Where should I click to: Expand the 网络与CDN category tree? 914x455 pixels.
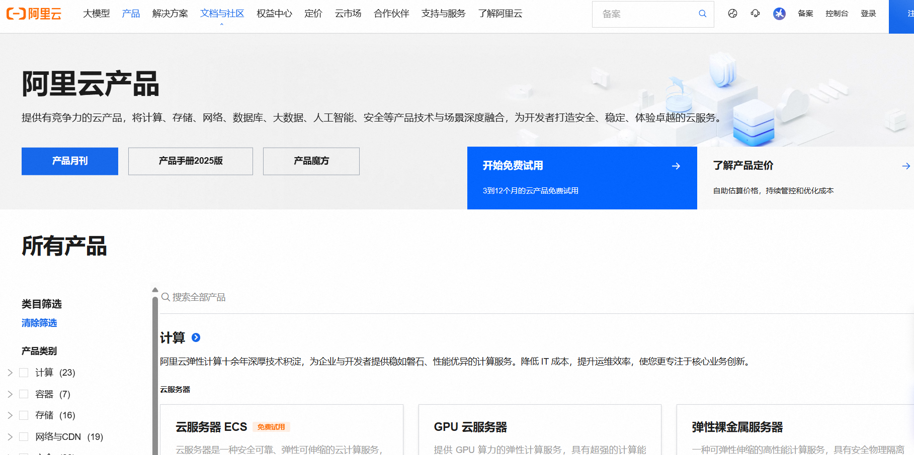pos(10,437)
